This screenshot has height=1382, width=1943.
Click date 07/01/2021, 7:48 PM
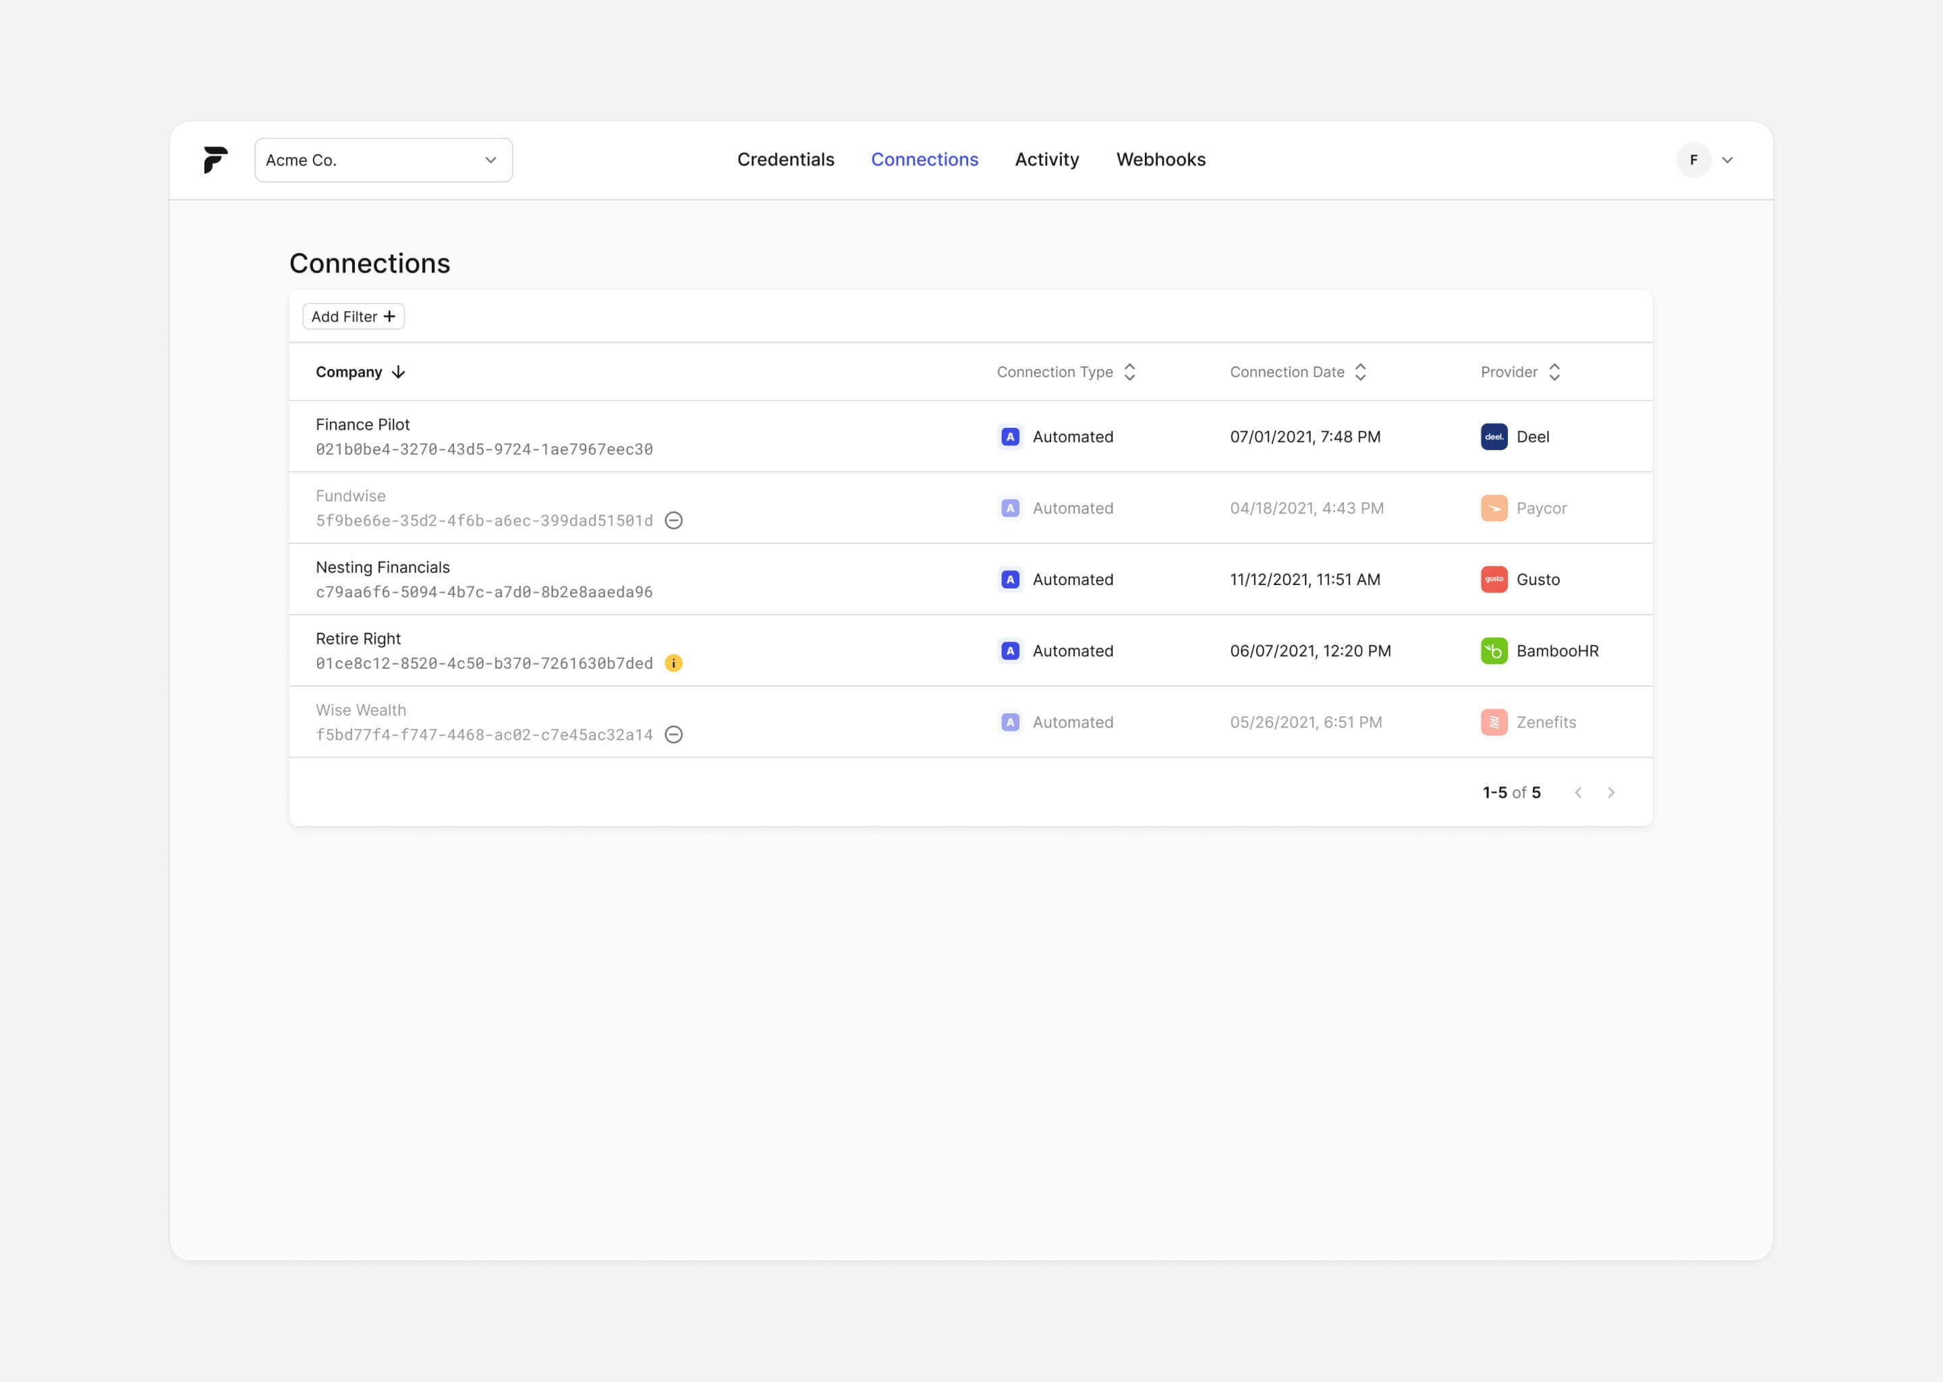pos(1305,437)
